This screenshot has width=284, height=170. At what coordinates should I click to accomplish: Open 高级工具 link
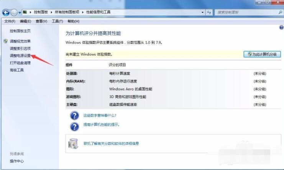coord(16,70)
